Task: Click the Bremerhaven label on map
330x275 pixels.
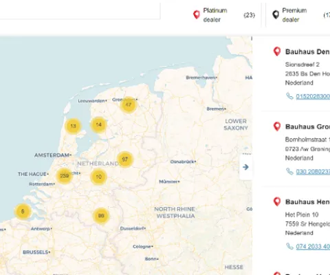Action: (201, 78)
